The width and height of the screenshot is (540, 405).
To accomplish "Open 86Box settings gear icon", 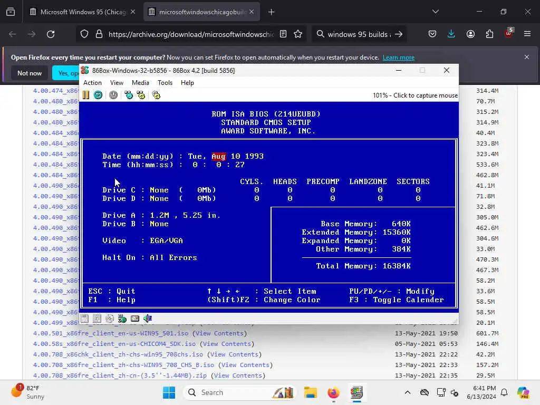I will (x=156, y=95).
